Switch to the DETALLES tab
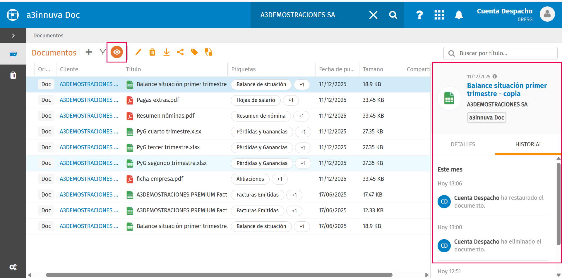This screenshot has width=562, height=278. pyautogui.click(x=463, y=144)
